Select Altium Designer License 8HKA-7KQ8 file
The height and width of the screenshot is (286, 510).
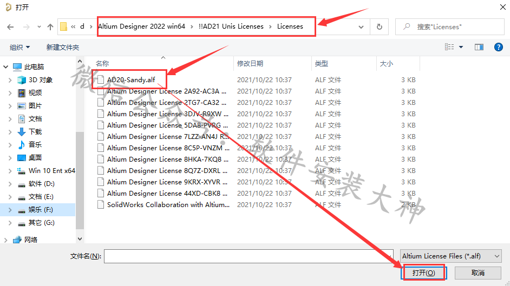tap(167, 159)
